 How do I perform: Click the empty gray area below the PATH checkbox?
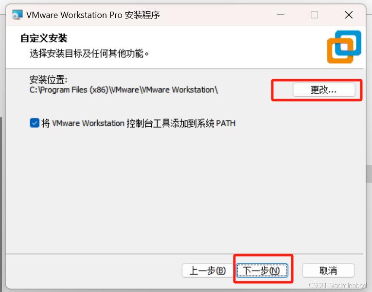[x=185, y=189]
